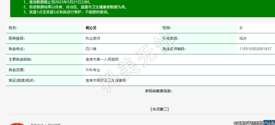Click the 四川省 location value

click(x=91, y=49)
